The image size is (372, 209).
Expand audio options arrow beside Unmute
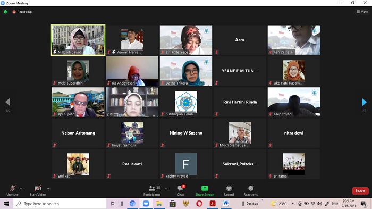pyautogui.click(x=21, y=188)
